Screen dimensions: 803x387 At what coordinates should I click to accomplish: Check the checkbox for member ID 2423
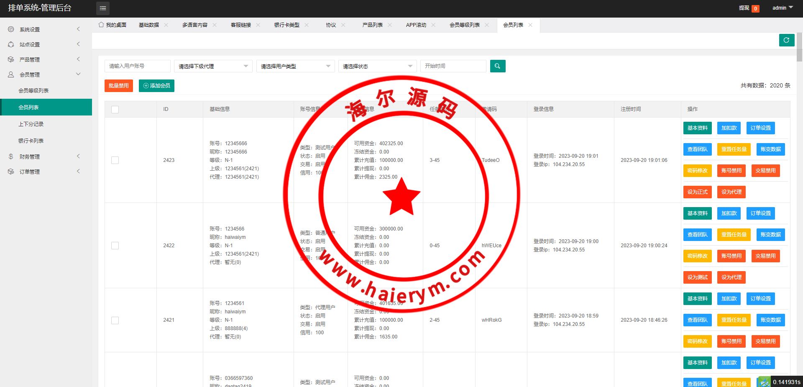tap(115, 160)
